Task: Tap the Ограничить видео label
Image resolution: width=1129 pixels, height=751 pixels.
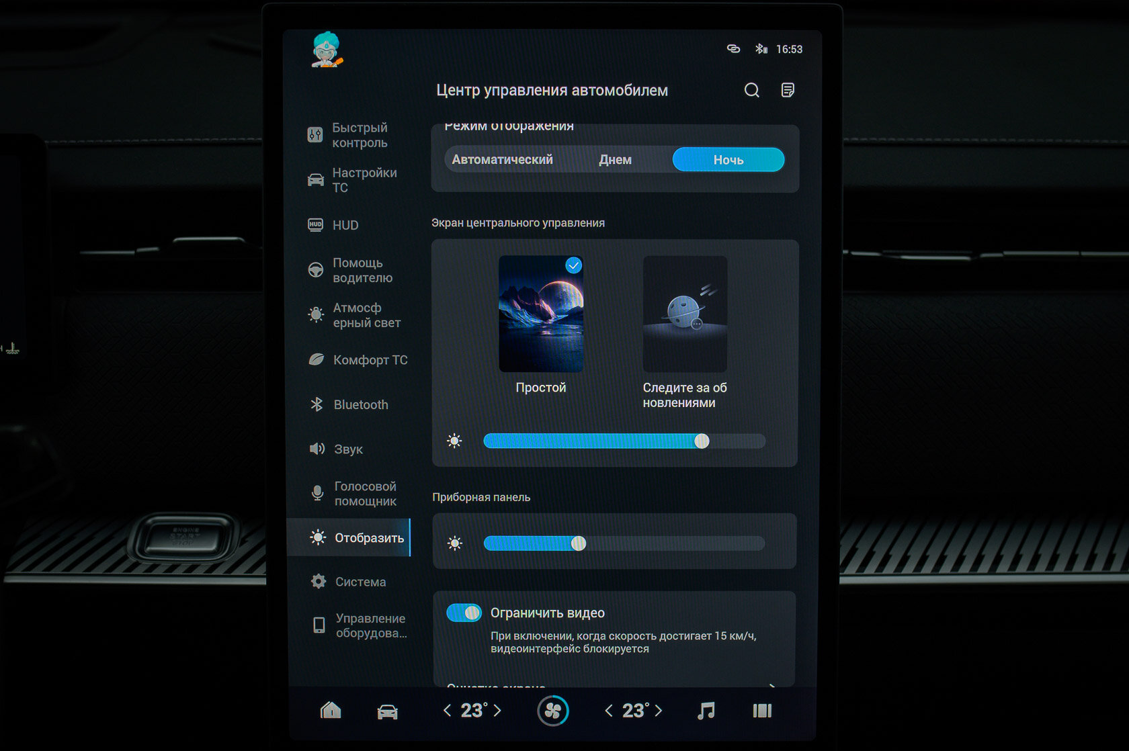Action: coord(548,613)
